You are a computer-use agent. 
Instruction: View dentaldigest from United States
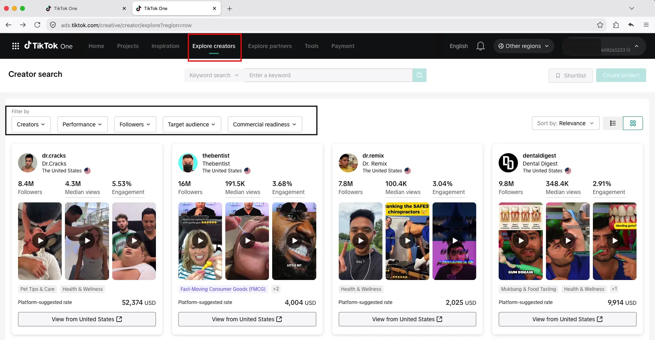pyautogui.click(x=568, y=319)
